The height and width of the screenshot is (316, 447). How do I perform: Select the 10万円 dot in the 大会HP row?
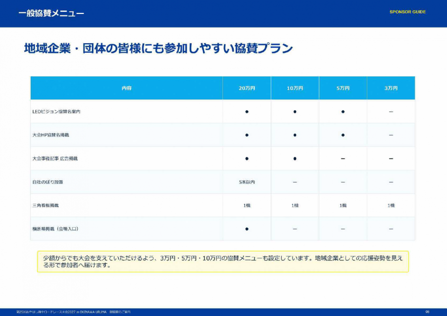pyautogui.click(x=295, y=135)
